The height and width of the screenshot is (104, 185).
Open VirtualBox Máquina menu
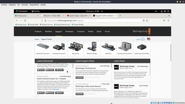tap(12, 5)
